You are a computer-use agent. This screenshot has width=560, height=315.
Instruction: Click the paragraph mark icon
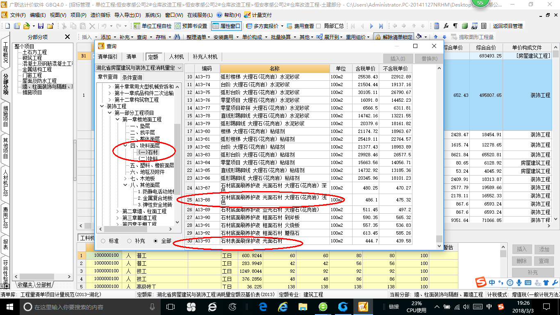pyautogui.click(x=455, y=26)
